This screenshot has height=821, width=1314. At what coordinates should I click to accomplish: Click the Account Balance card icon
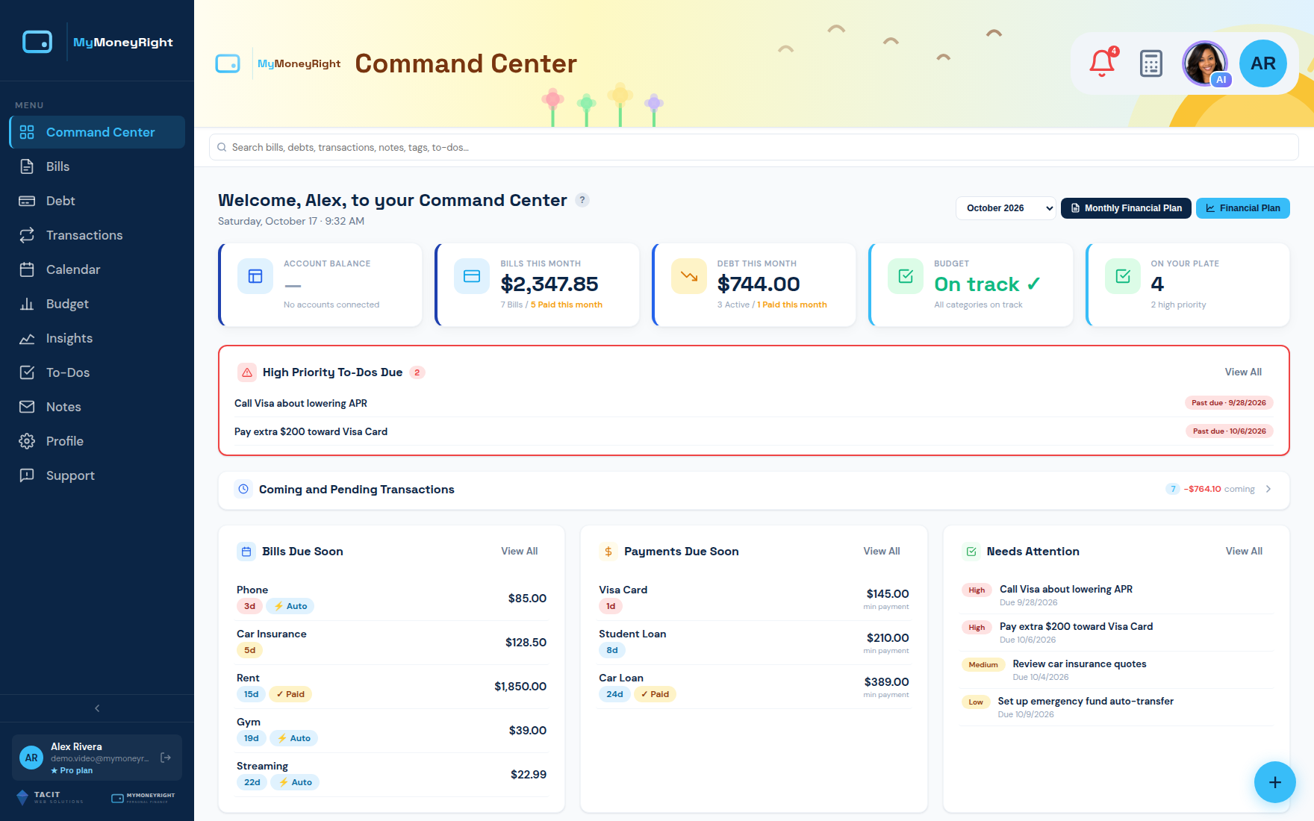[x=255, y=276]
